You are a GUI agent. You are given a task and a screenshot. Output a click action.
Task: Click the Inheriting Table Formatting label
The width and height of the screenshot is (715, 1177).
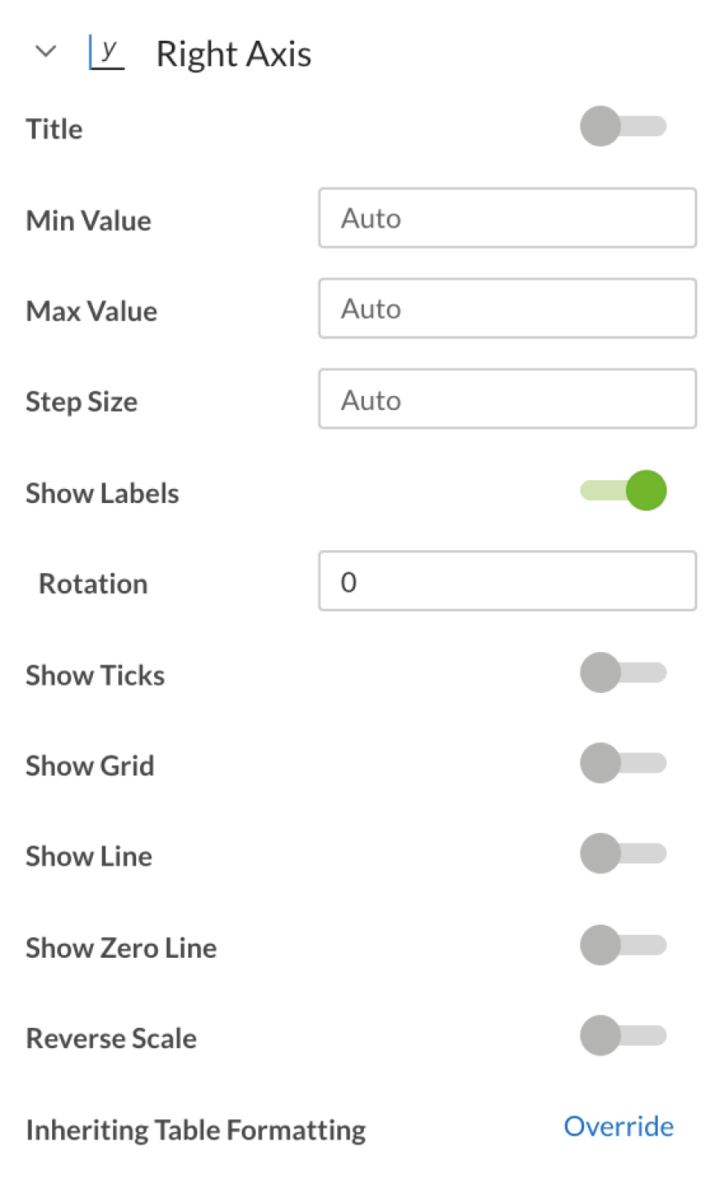(x=196, y=1130)
